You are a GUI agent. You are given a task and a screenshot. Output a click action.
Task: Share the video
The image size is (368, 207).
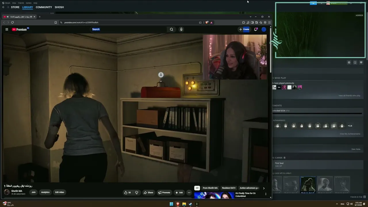[148, 193]
